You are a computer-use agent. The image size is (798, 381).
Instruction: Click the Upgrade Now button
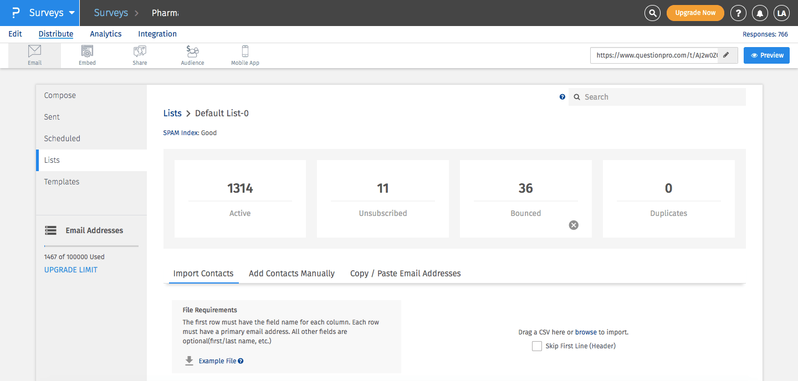(x=695, y=13)
